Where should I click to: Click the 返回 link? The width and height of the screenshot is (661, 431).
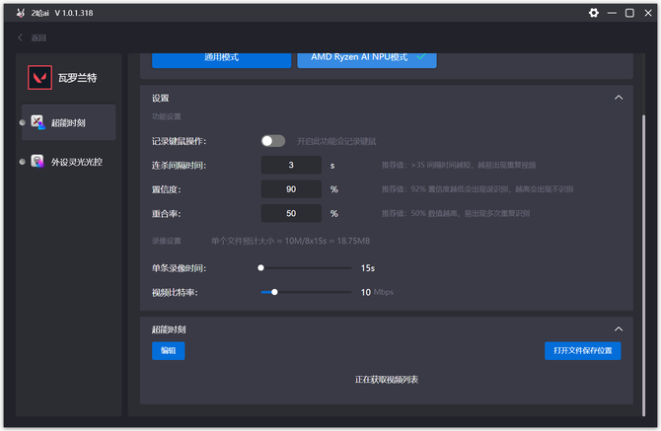coord(38,37)
